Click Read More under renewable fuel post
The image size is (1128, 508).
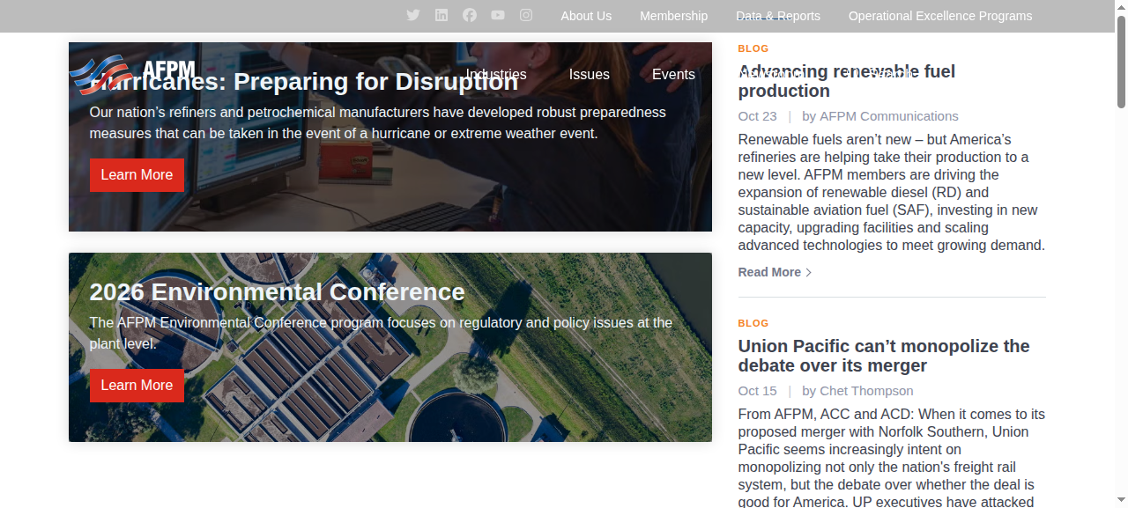pos(775,272)
